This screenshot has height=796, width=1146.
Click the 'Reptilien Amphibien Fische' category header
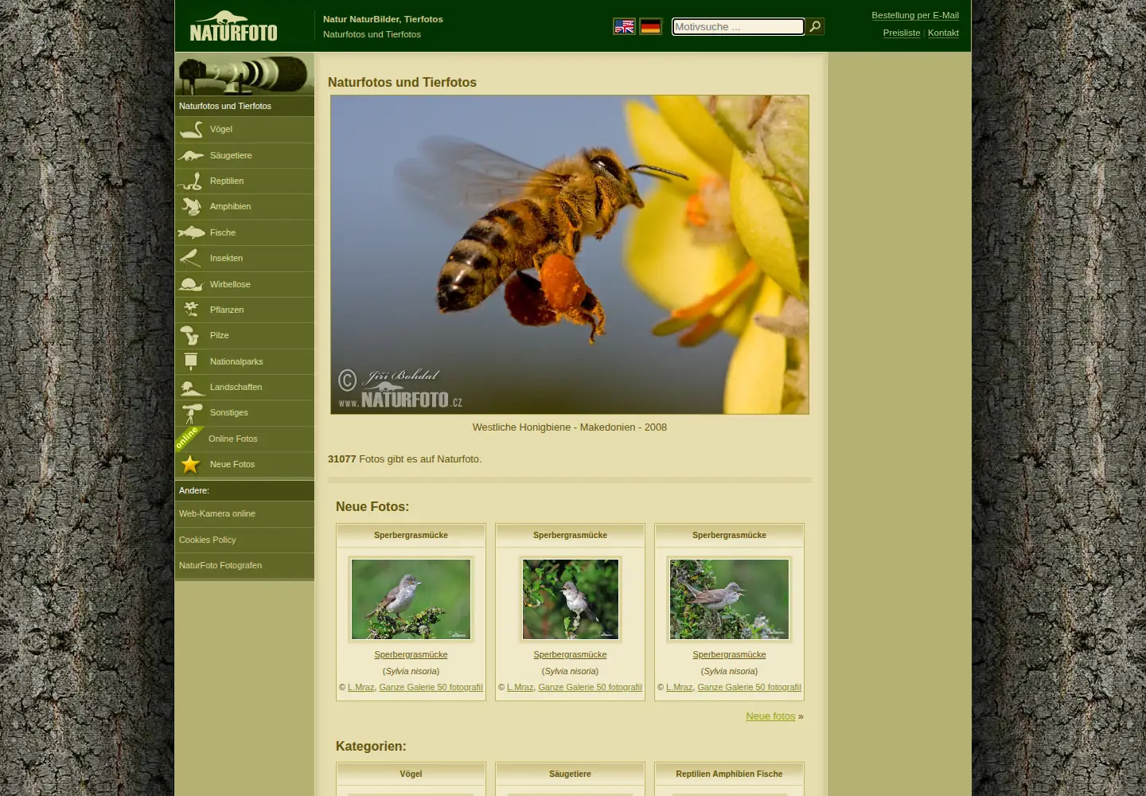point(729,774)
